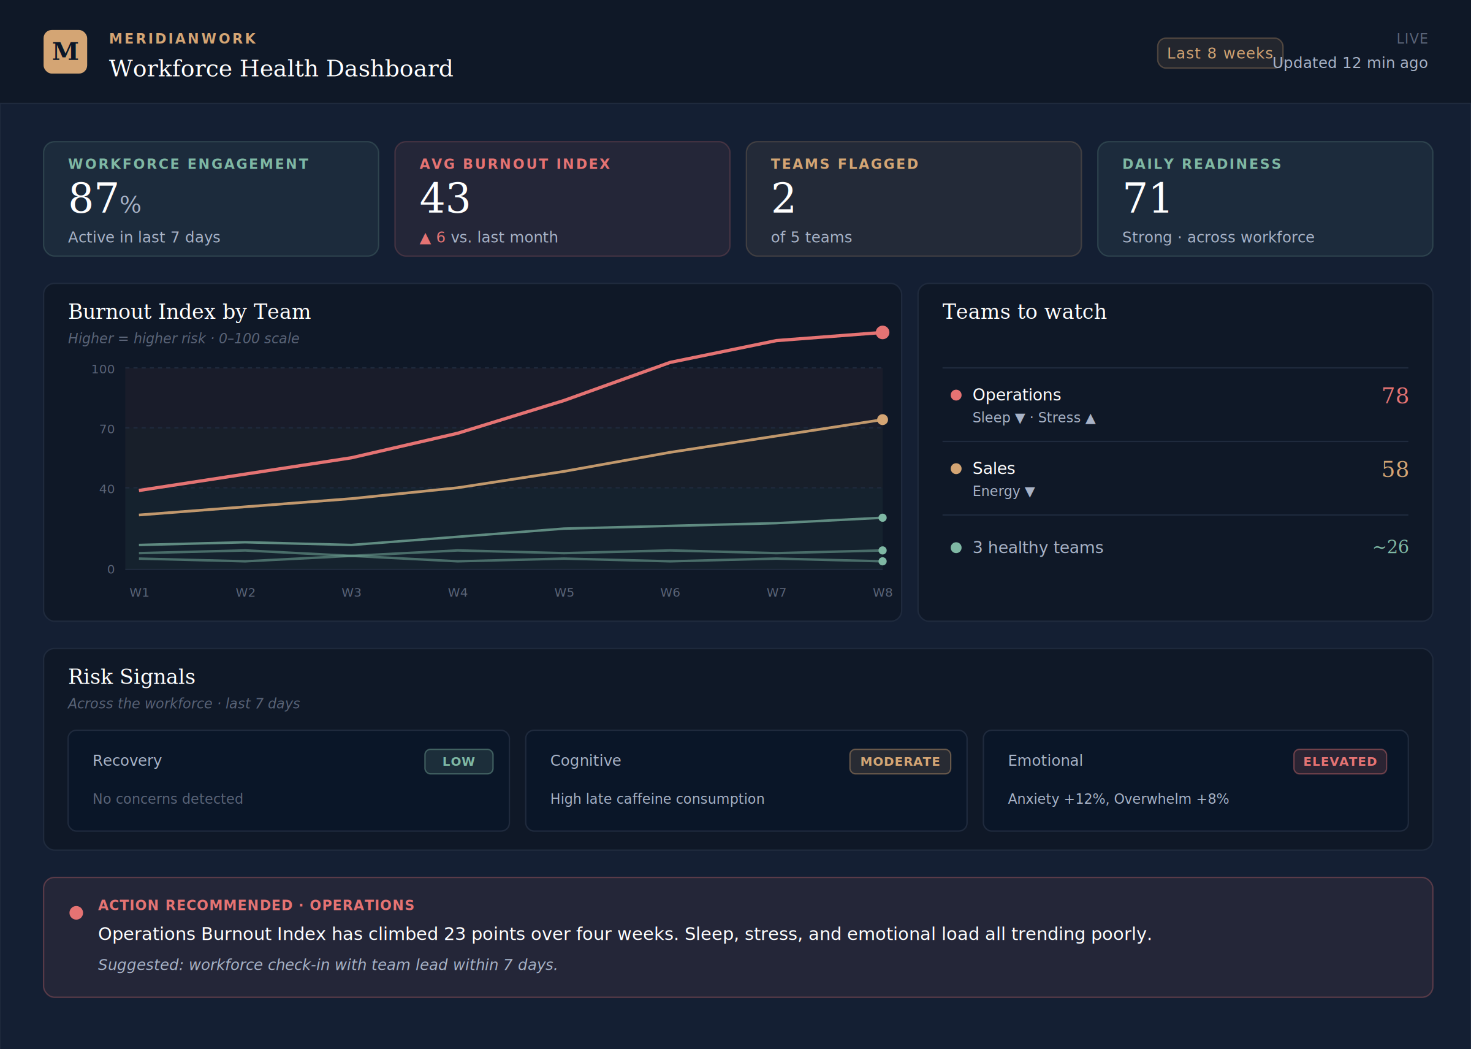Click No concerns detected text
1471x1049 pixels.
pyautogui.click(x=168, y=799)
